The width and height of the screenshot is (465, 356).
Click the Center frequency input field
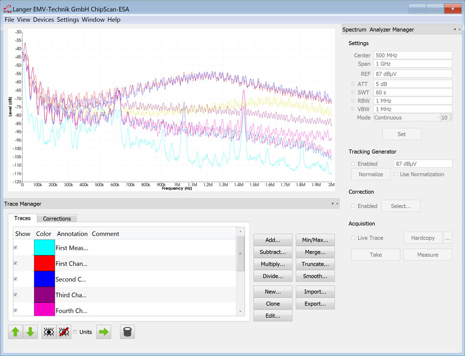(413, 55)
